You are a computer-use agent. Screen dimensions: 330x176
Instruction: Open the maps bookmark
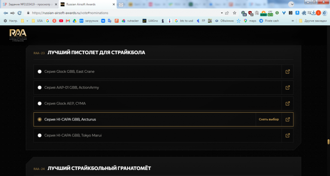point(250,21)
